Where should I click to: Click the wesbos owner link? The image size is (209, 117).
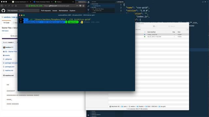[7, 17]
